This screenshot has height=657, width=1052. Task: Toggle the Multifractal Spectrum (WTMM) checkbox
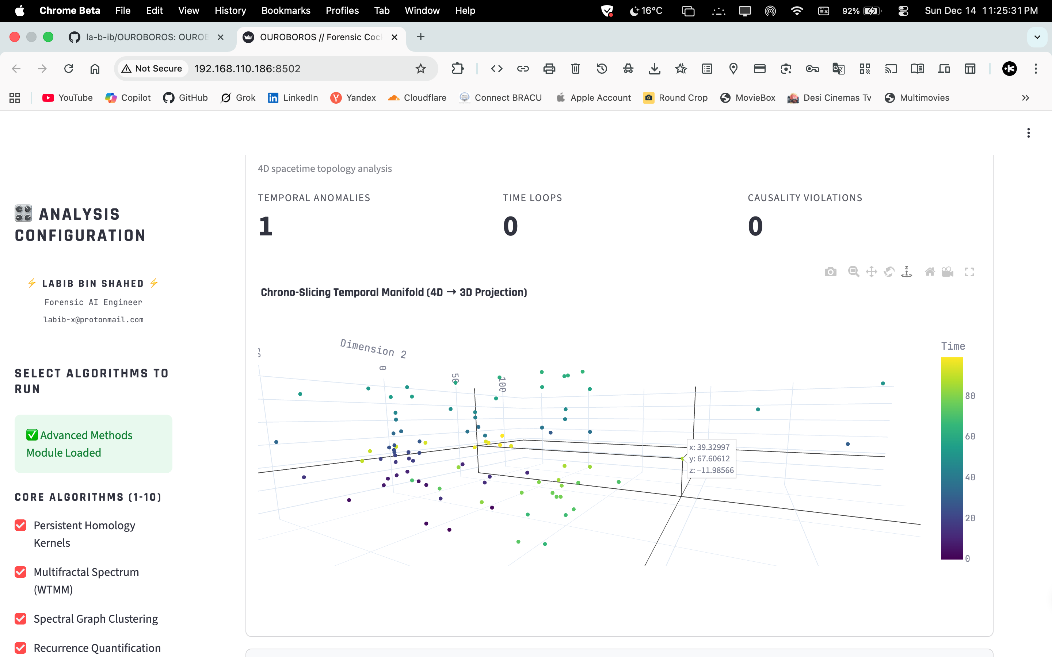(20, 572)
